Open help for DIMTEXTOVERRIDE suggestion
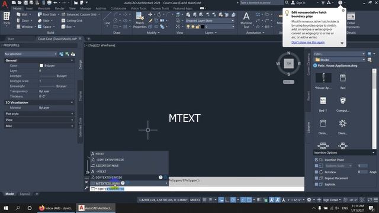Image resolution: width=379 pixels, height=213 pixels. [160, 177]
